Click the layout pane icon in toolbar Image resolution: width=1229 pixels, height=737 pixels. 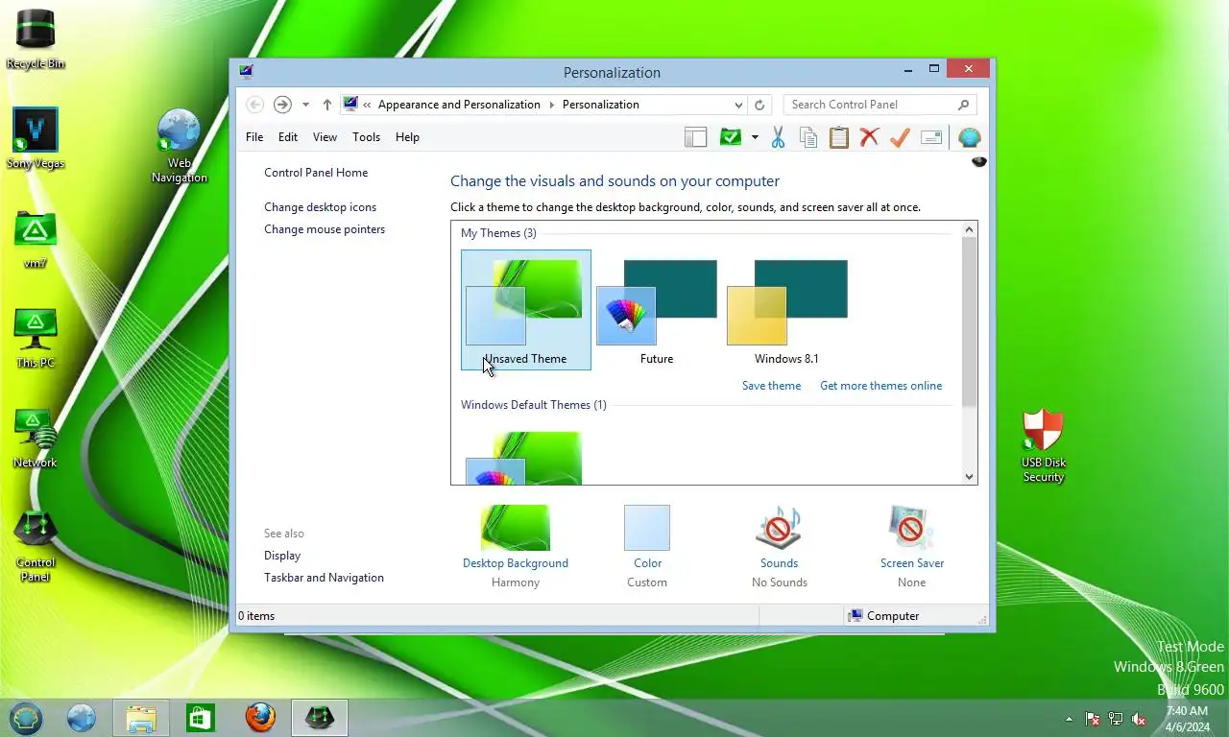(695, 137)
